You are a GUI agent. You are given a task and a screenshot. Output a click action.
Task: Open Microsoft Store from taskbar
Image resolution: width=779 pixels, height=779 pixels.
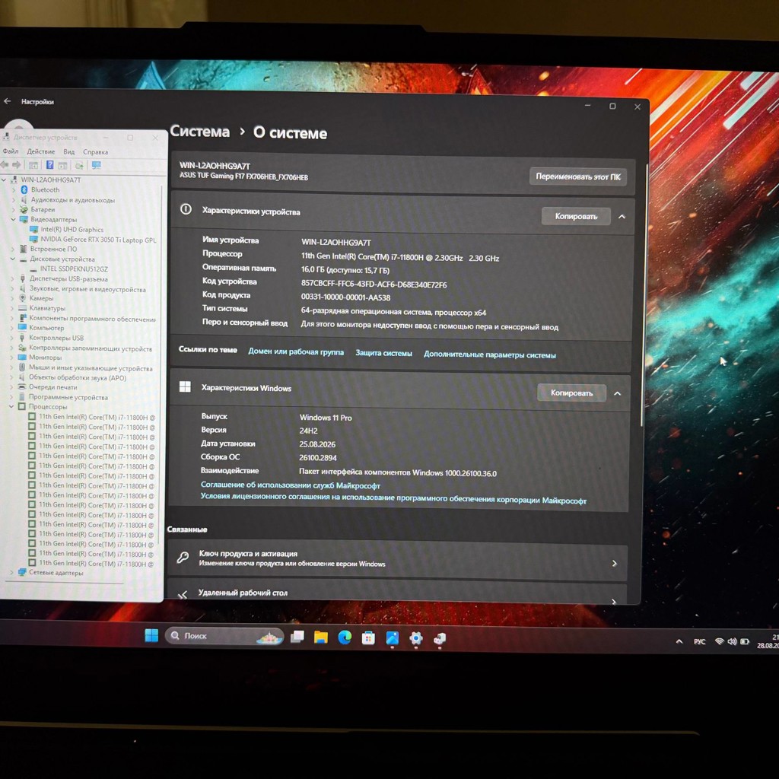point(368,638)
